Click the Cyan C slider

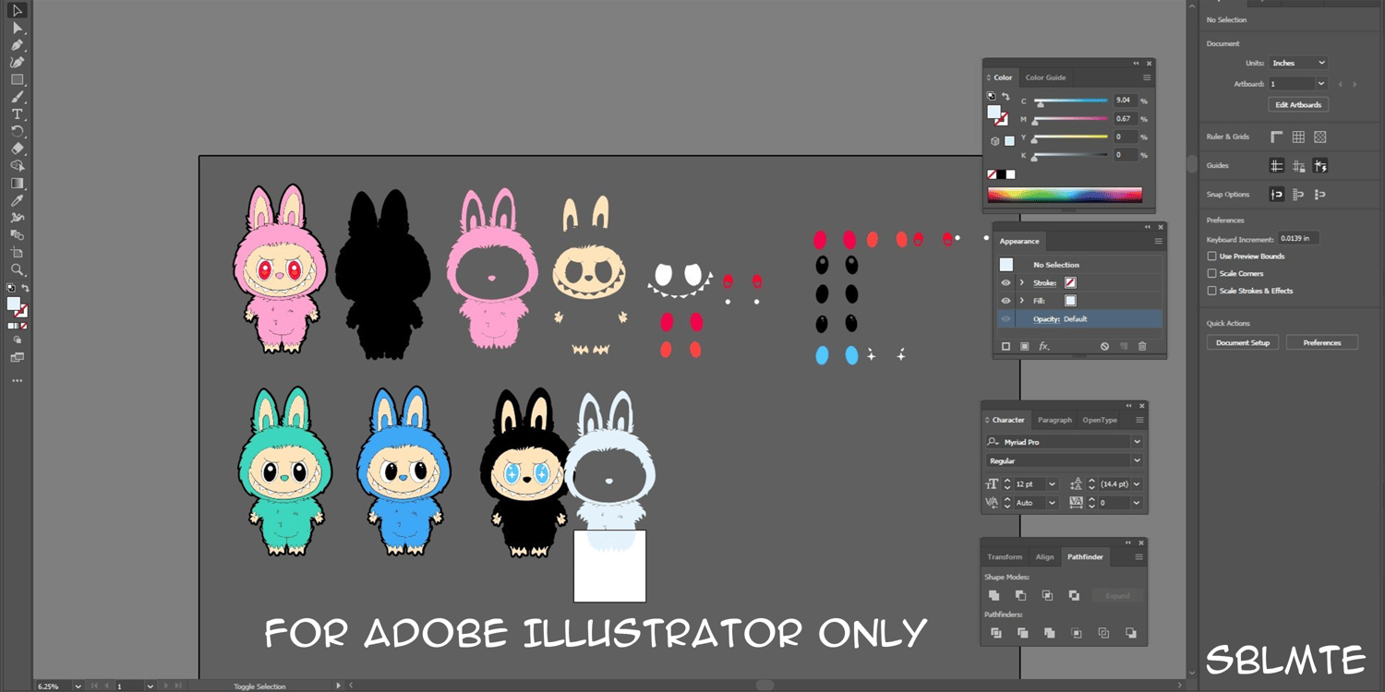(1070, 101)
